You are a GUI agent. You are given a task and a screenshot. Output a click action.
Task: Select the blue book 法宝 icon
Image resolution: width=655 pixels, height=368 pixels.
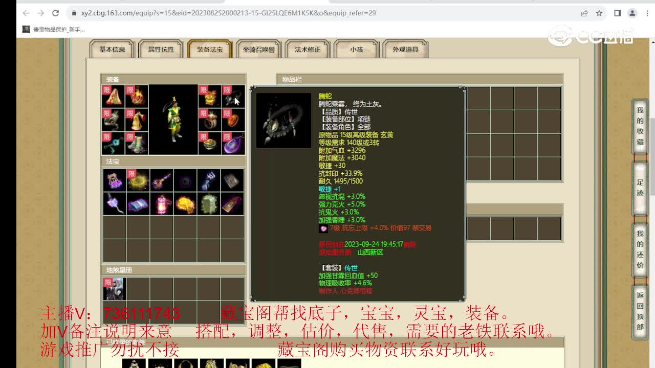tap(138, 203)
